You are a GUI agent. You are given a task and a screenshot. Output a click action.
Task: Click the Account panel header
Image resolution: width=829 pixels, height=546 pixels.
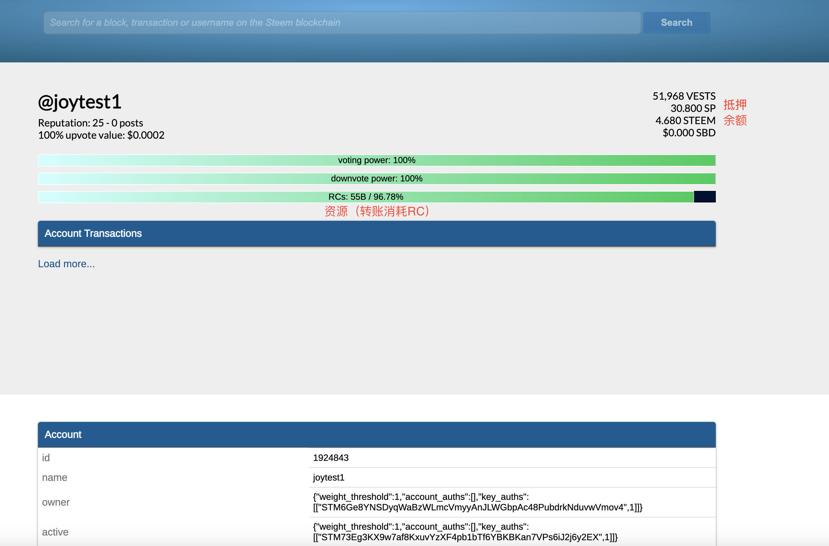coord(377,434)
